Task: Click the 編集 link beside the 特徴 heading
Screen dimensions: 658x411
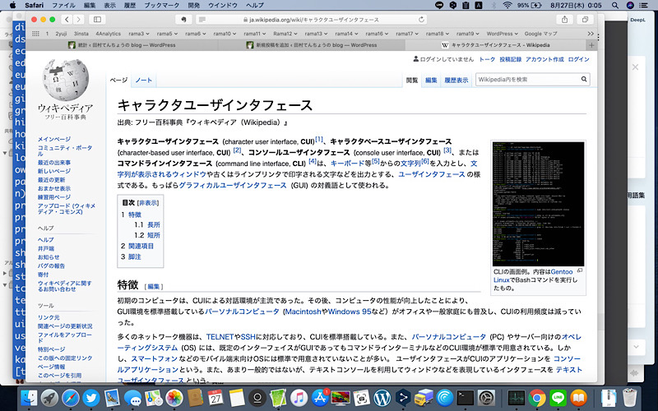Action: [x=154, y=286]
